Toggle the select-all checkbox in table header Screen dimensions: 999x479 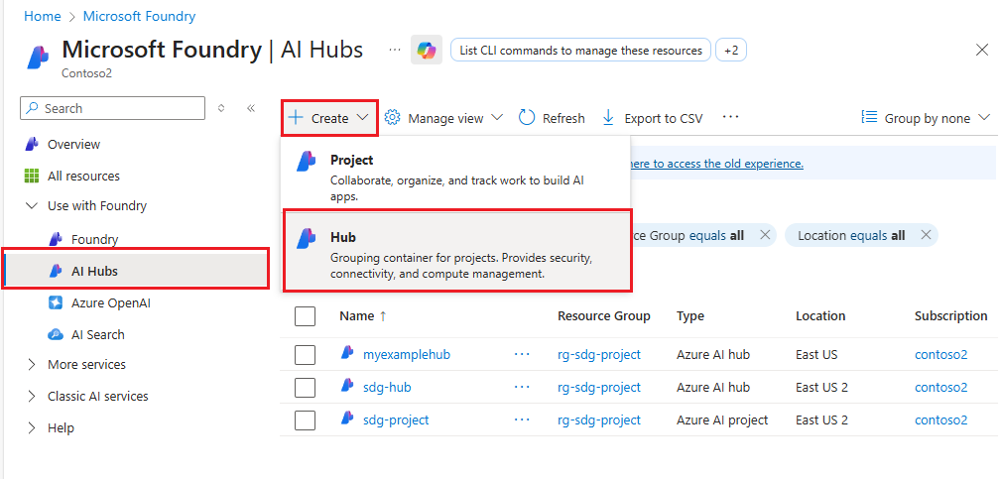click(x=306, y=316)
